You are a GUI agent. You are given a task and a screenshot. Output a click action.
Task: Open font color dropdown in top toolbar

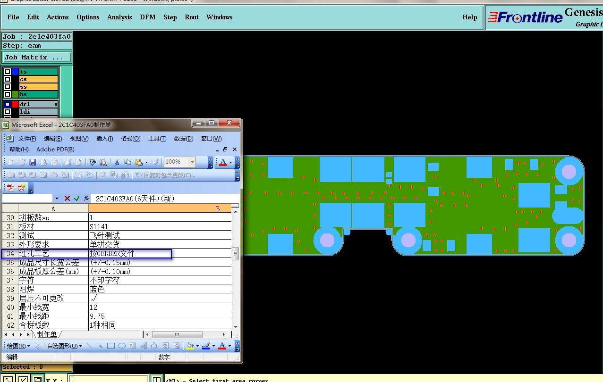click(230, 162)
